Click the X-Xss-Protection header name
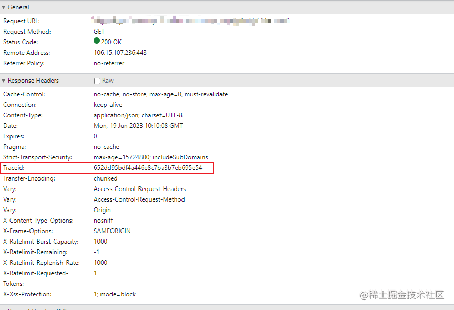Screen dimensions: 454x310 [27, 294]
